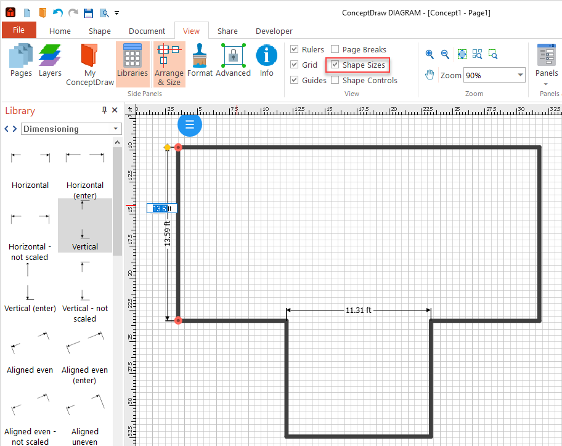Select the Aligned even dimension shape

[x=30, y=352]
